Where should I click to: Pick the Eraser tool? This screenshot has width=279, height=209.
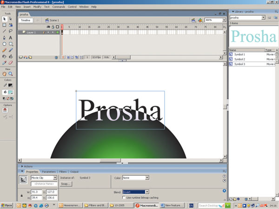(10, 62)
